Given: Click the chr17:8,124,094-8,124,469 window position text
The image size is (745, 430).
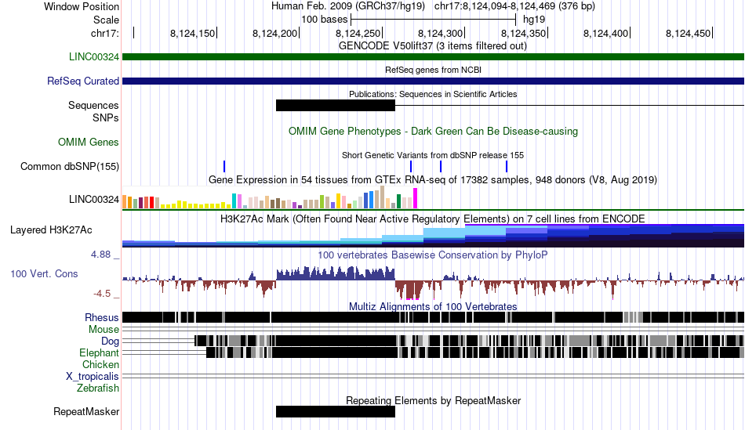Looking at the screenshot, I should click(x=514, y=6).
